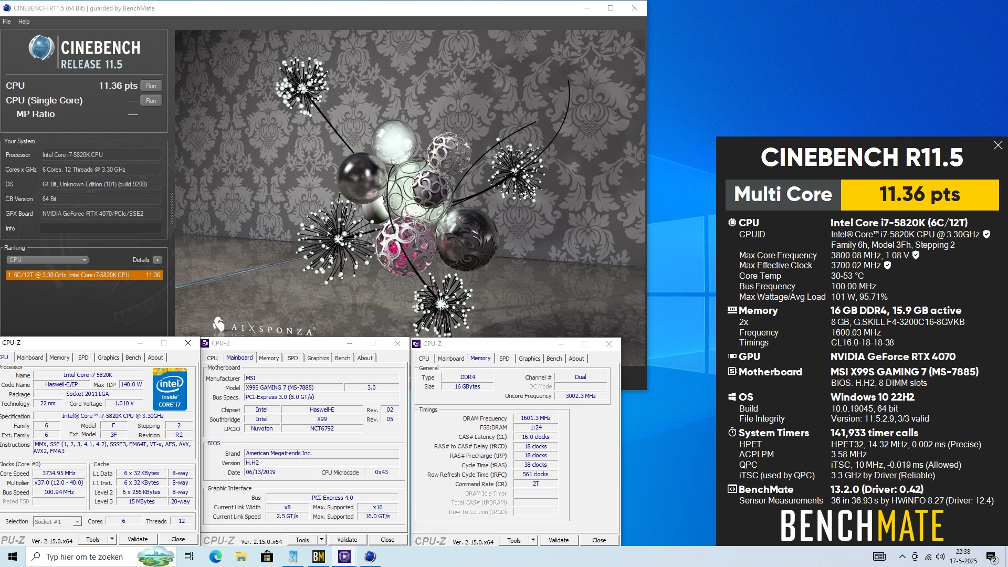Image resolution: width=1008 pixels, height=567 pixels.
Task: Switch to Cinebench via its taskbar icon
Action: 370,556
